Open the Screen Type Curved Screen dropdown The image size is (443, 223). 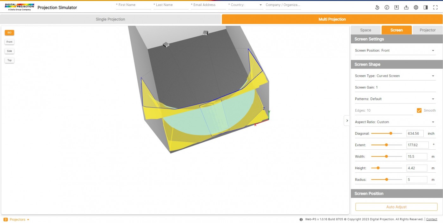[395, 76]
